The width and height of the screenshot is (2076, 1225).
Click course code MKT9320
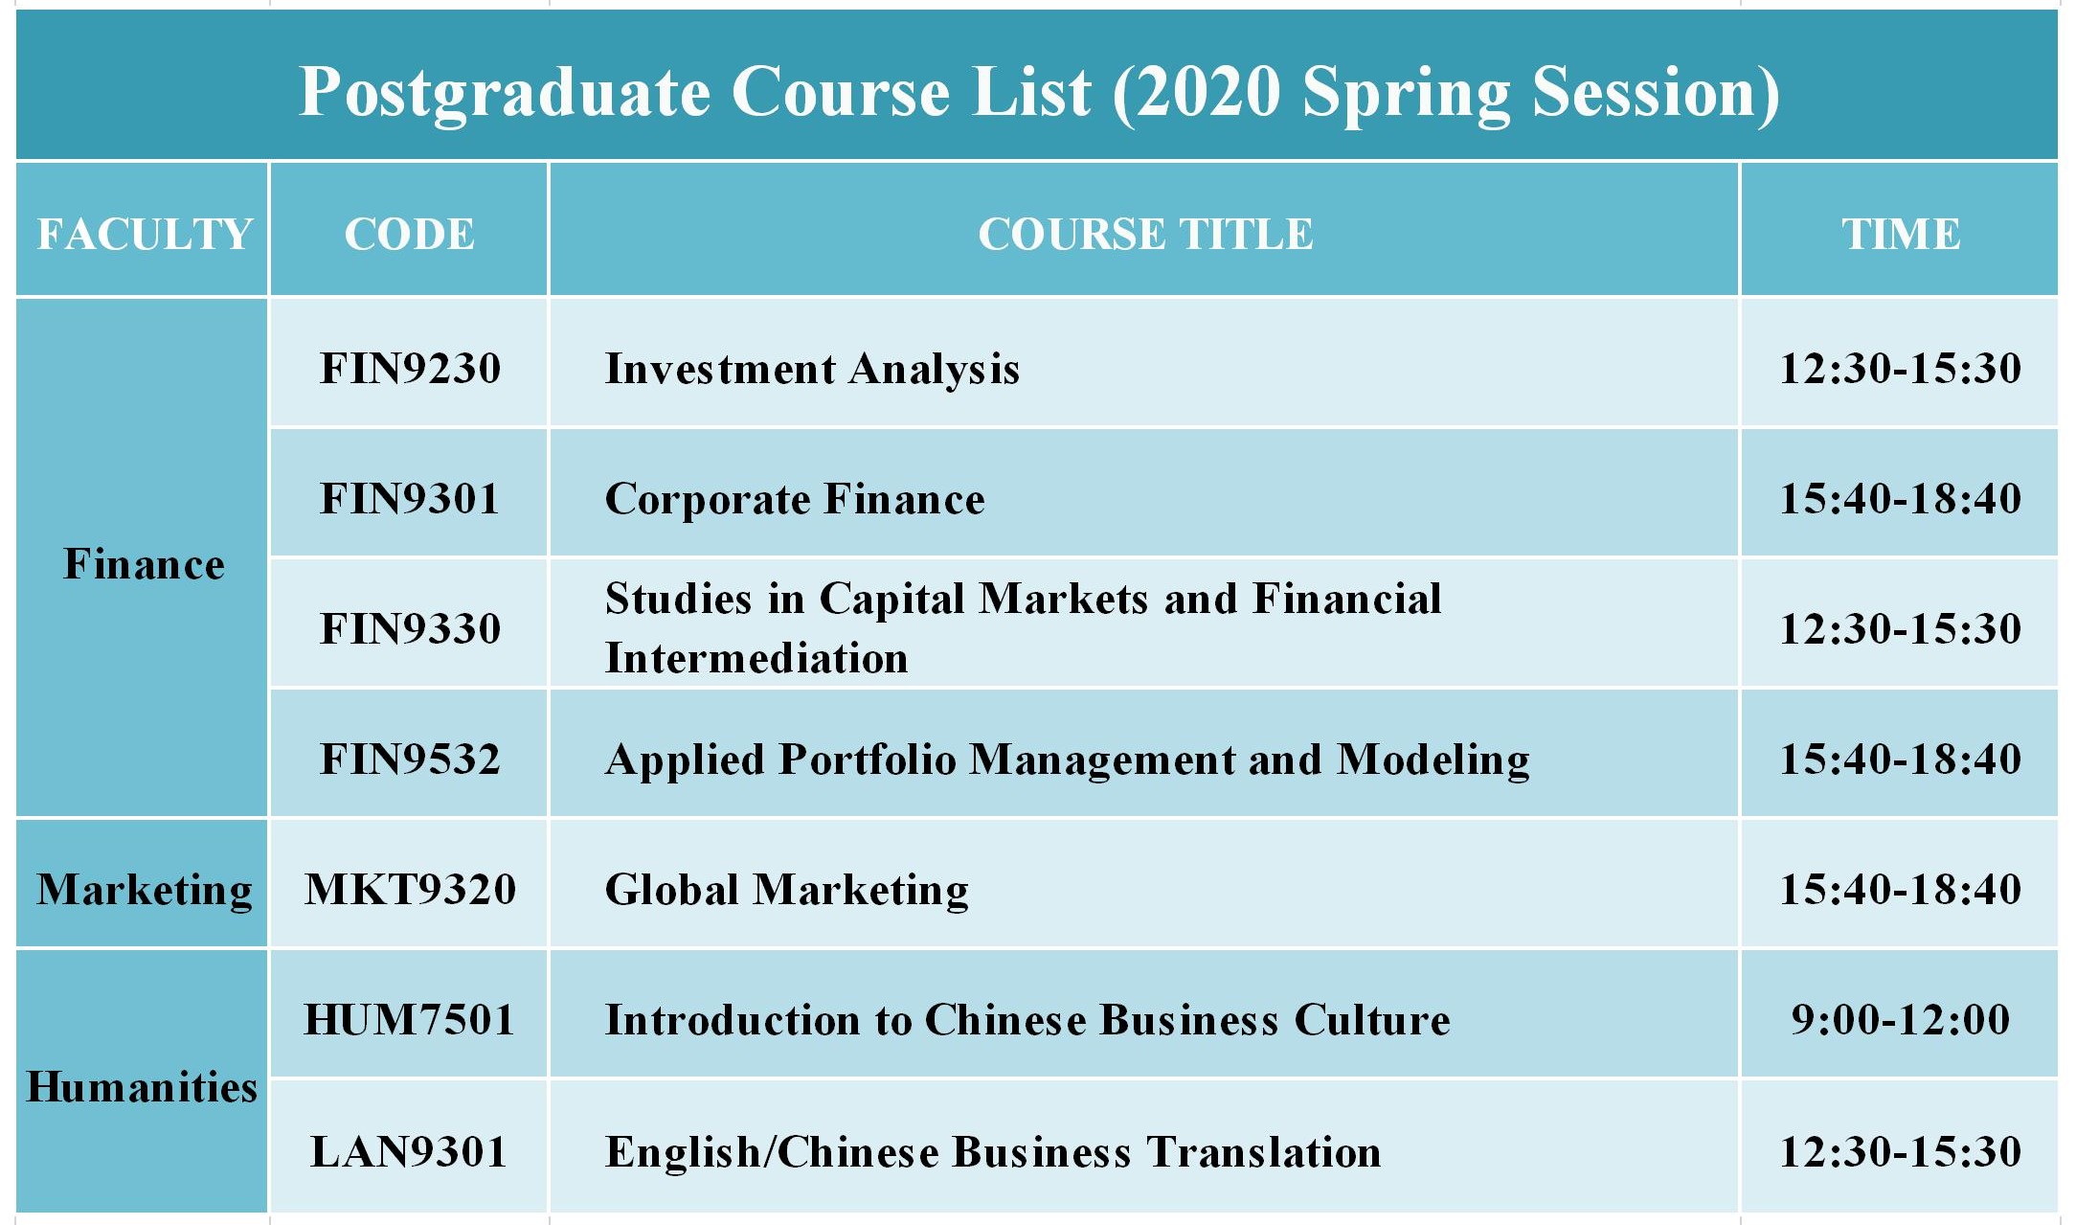[410, 889]
